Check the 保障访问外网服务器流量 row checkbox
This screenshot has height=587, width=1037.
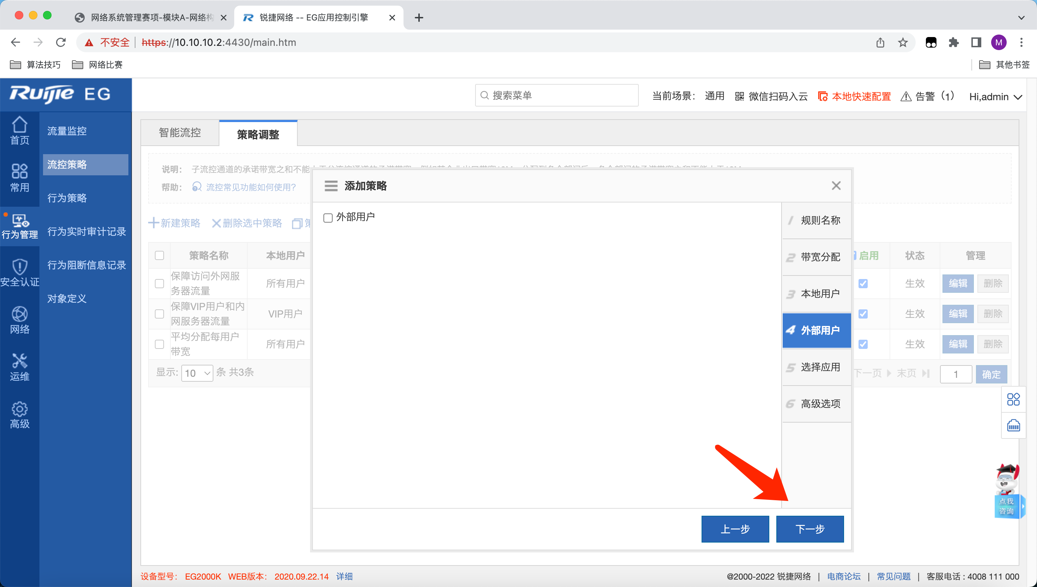159,283
